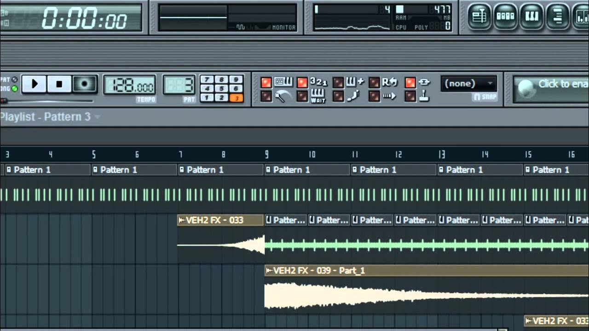The image size is (589, 331).
Task: Click the 128.000 tempo display
Action: click(130, 85)
